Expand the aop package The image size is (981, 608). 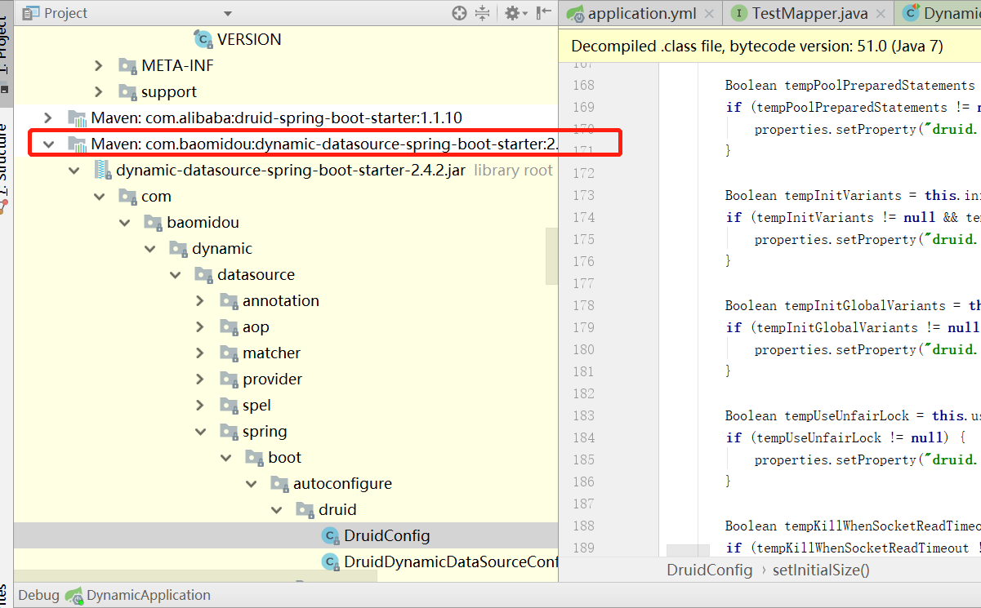[201, 326]
